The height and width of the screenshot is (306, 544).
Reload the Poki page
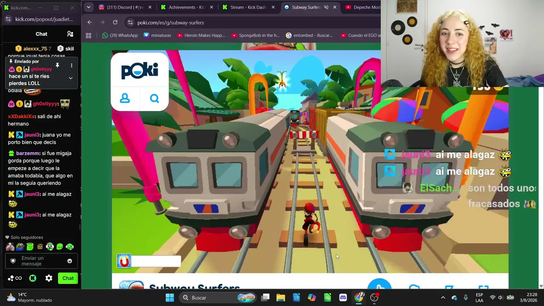click(115, 23)
